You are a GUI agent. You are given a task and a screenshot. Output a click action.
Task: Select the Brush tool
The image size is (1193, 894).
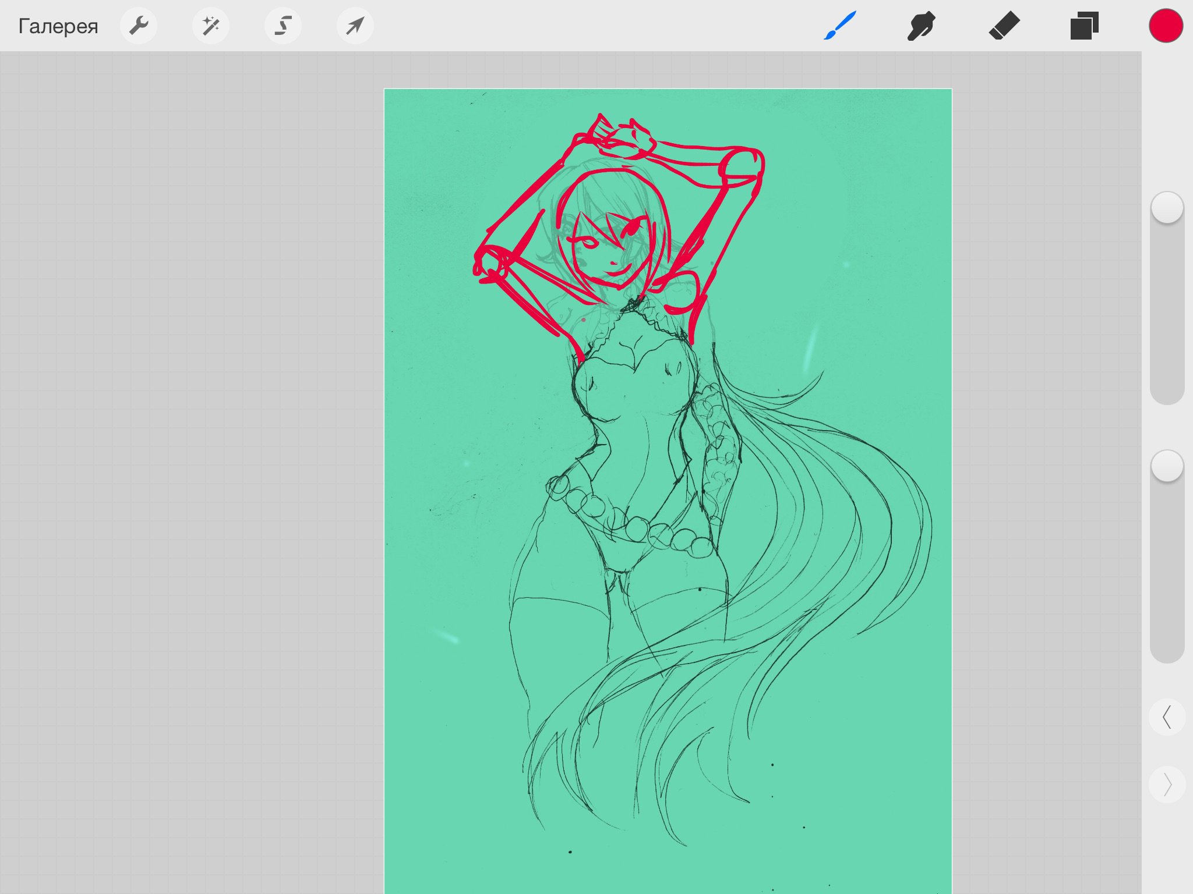840,26
